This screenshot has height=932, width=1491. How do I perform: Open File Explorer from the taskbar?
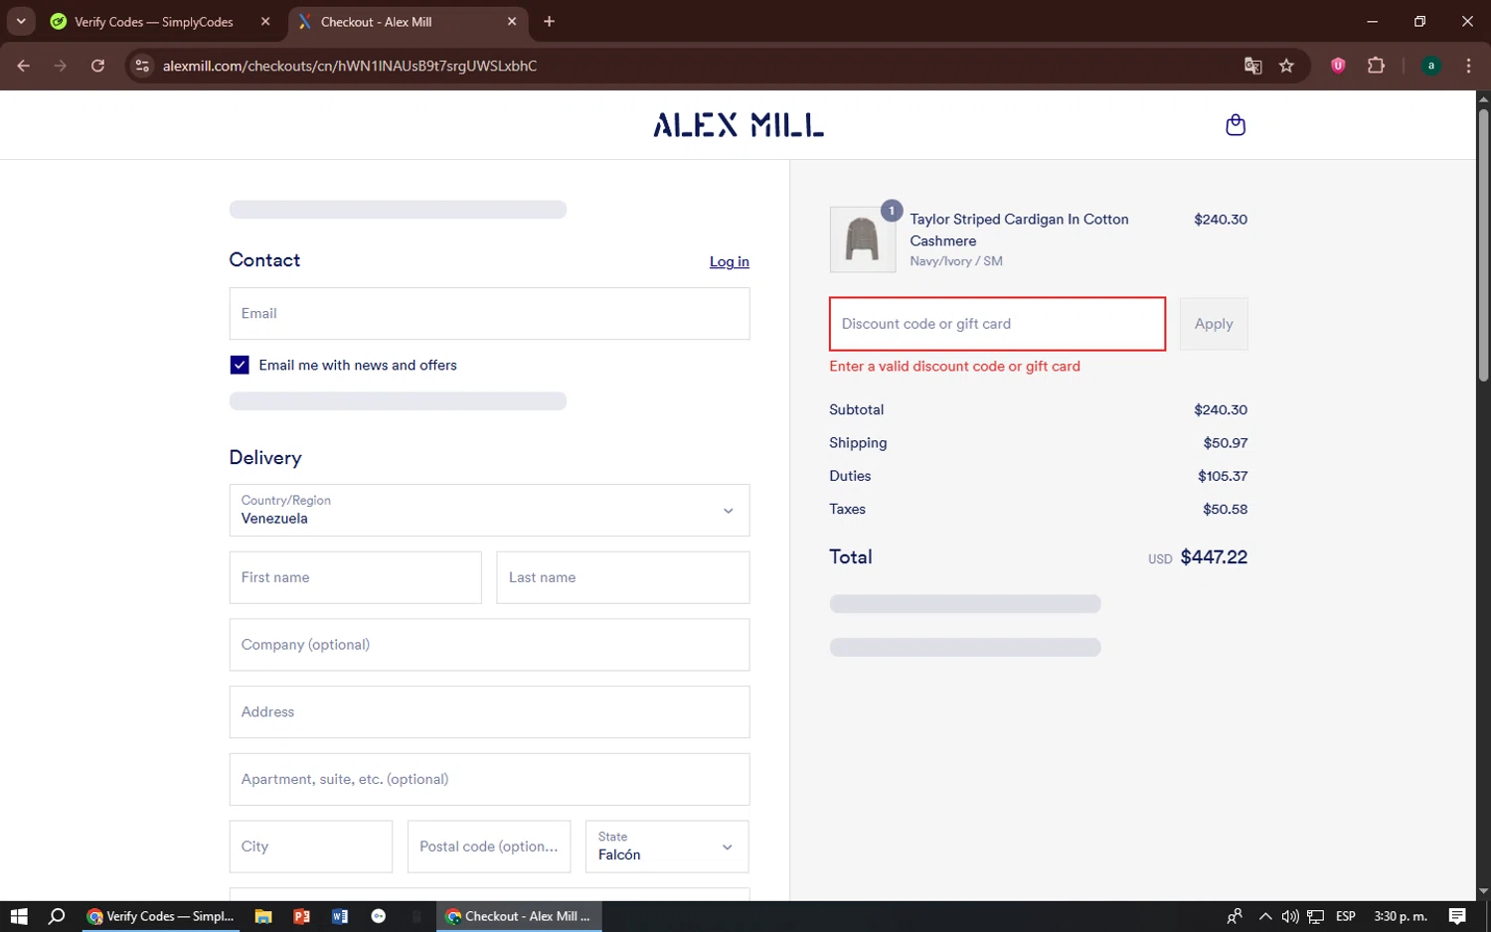click(263, 916)
